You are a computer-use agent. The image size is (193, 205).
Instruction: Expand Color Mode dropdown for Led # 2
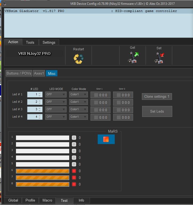click(x=79, y=102)
